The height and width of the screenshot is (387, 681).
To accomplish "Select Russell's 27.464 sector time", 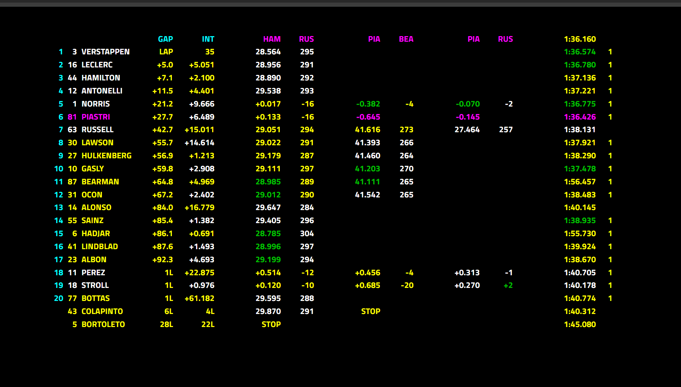I will 467,130.
